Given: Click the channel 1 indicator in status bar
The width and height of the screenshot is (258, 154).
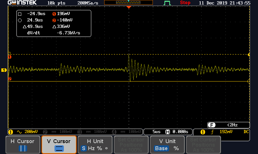Looking at the screenshot, I should pos(11,132).
